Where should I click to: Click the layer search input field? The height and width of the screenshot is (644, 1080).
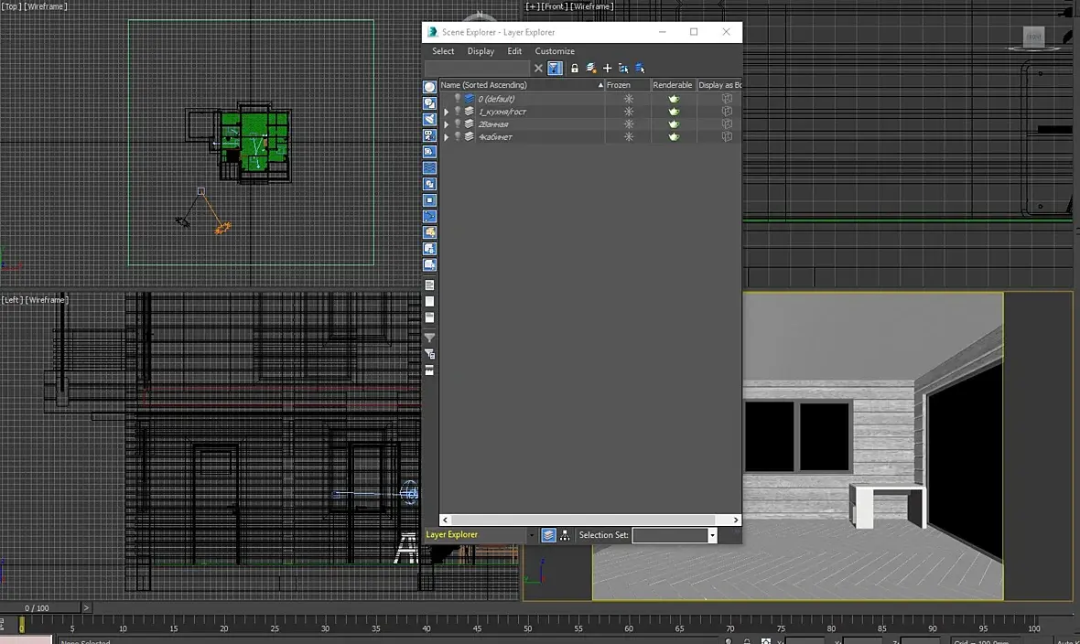[x=477, y=69]
